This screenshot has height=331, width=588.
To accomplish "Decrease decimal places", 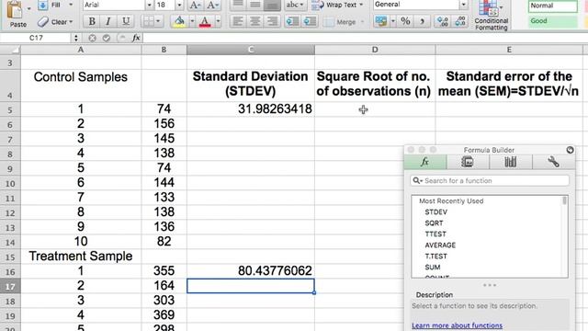I will pos(460,21).
